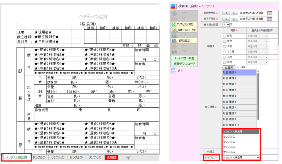Open the red 各項目 sheet tab
Image resolution: width=282 pixels, height=164 pixels.
tap(112, 158)
